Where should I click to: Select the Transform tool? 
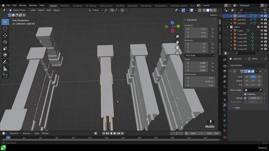[x=5, y=55]
